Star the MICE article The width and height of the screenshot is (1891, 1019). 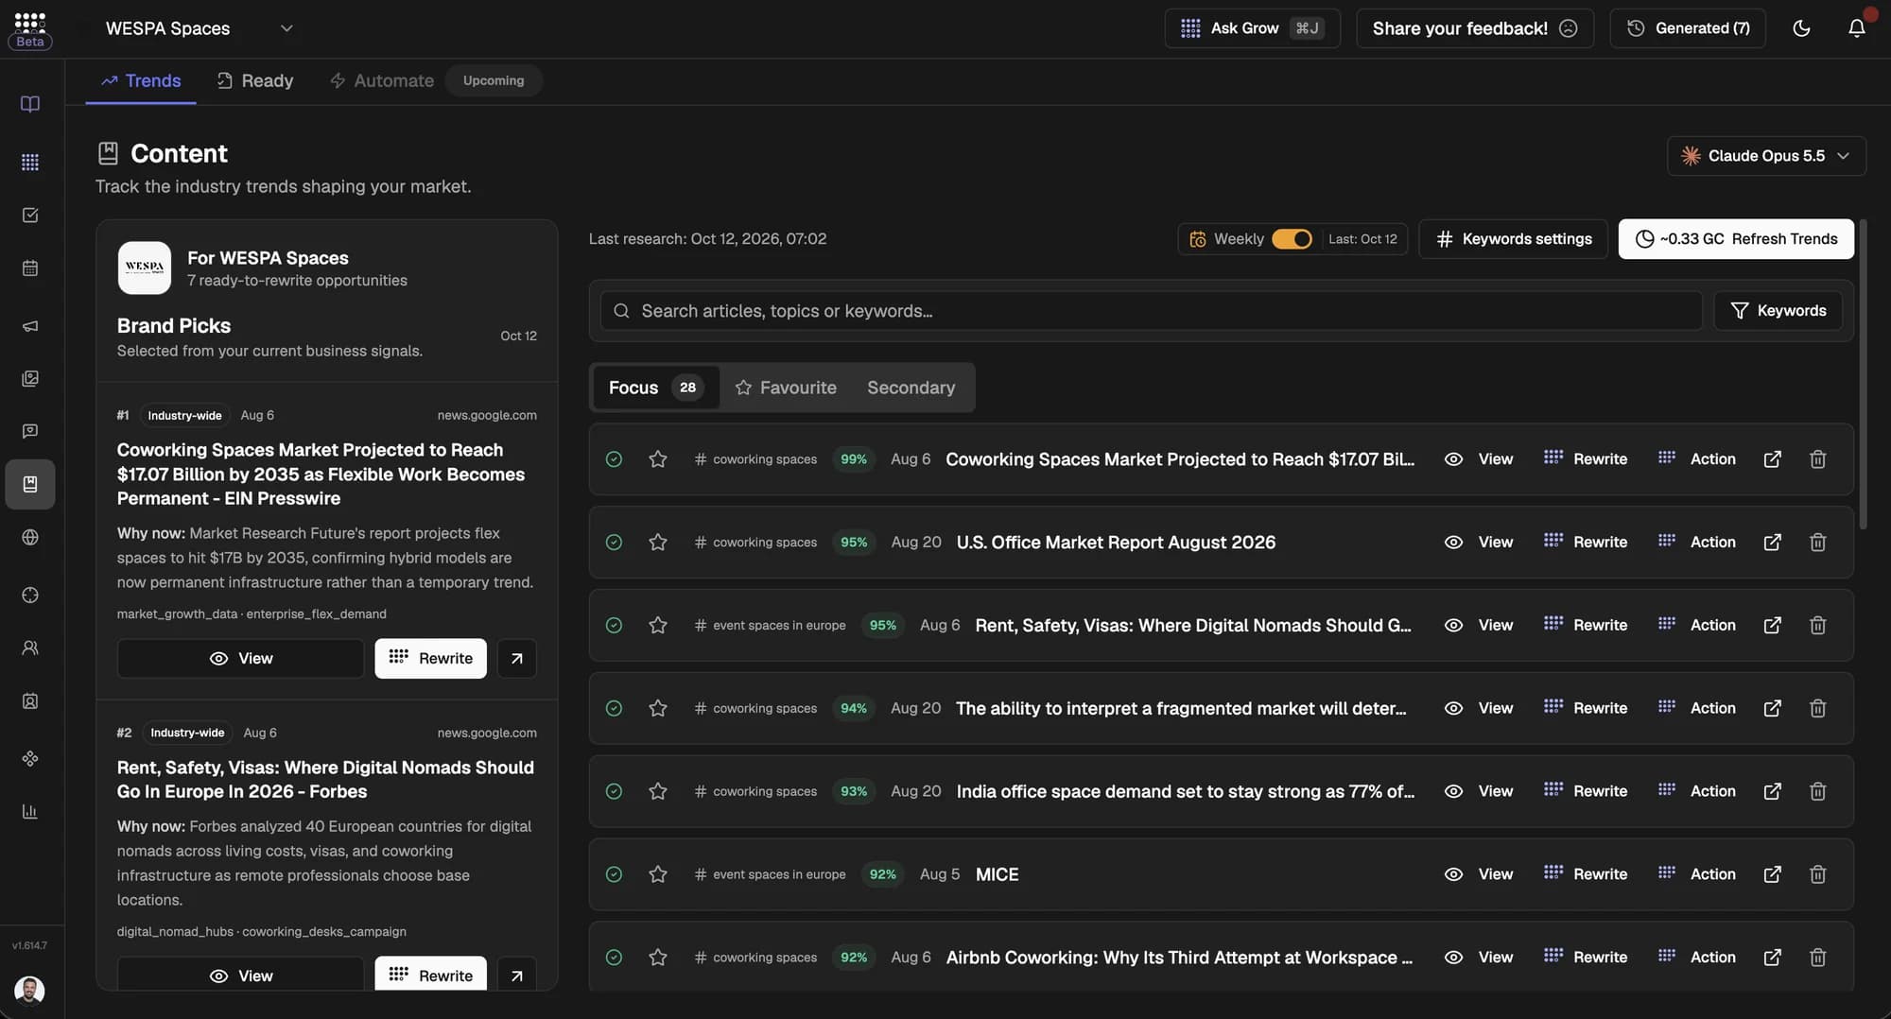tap(658, 874)
